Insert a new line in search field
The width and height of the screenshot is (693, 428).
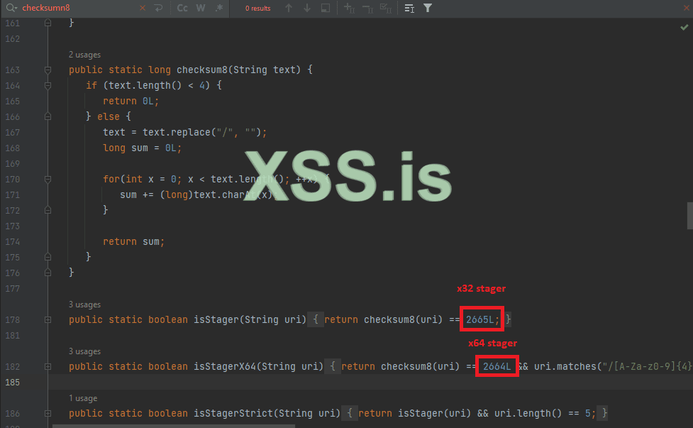pos(158,8)
